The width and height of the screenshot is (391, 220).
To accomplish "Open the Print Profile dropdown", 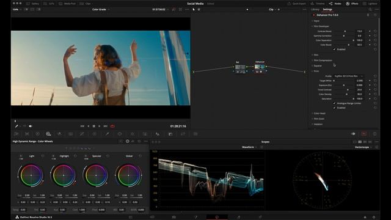I will [x=348, y=76].
